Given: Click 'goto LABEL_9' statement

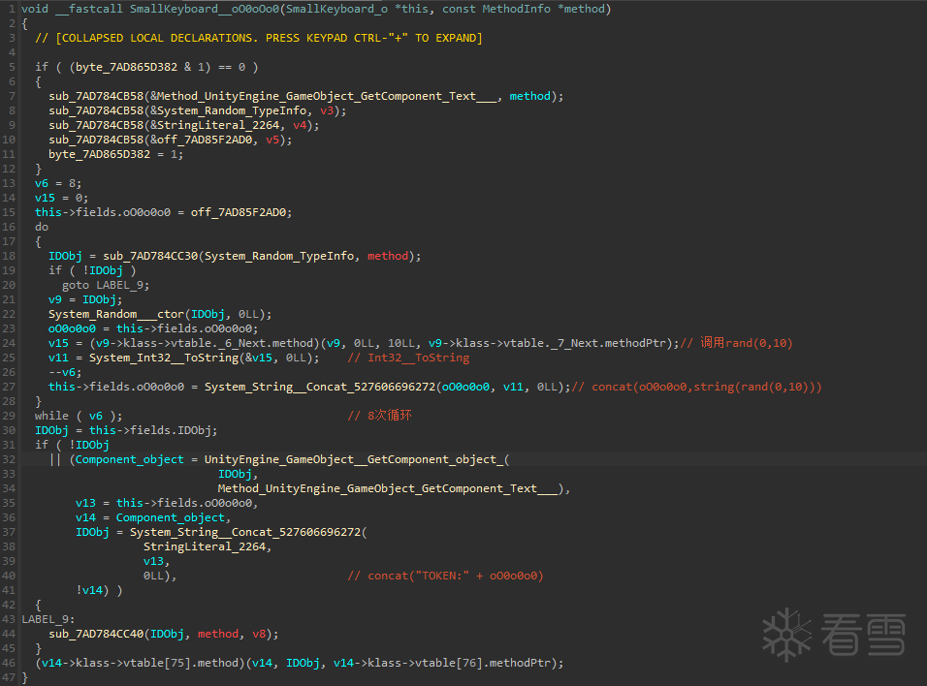Looking at the screenshot, I should pos(106,285).
